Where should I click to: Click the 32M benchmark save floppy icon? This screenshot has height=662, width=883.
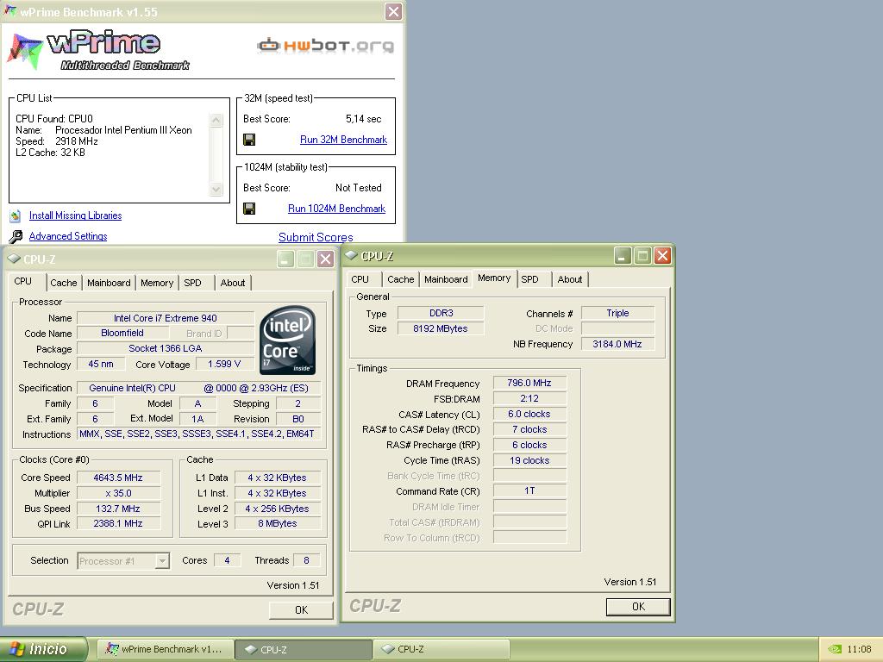click(249, 140)
